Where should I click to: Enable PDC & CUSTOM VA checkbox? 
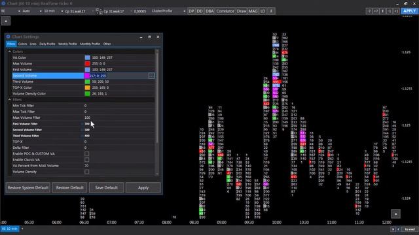tap(87, 154)
